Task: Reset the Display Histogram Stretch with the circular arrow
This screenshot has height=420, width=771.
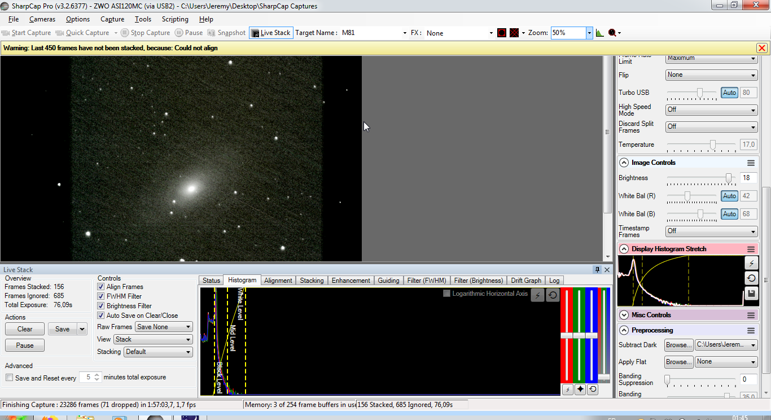Action: point(751,278)
